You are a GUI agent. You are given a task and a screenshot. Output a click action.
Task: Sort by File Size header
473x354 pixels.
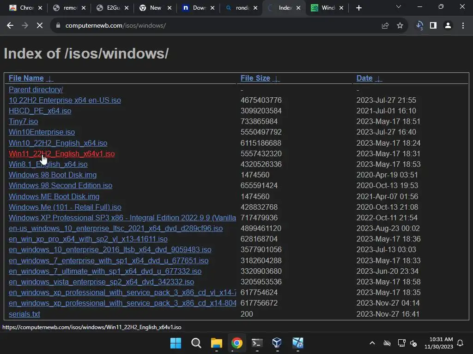pyautogui.click(x=255, y=78)
